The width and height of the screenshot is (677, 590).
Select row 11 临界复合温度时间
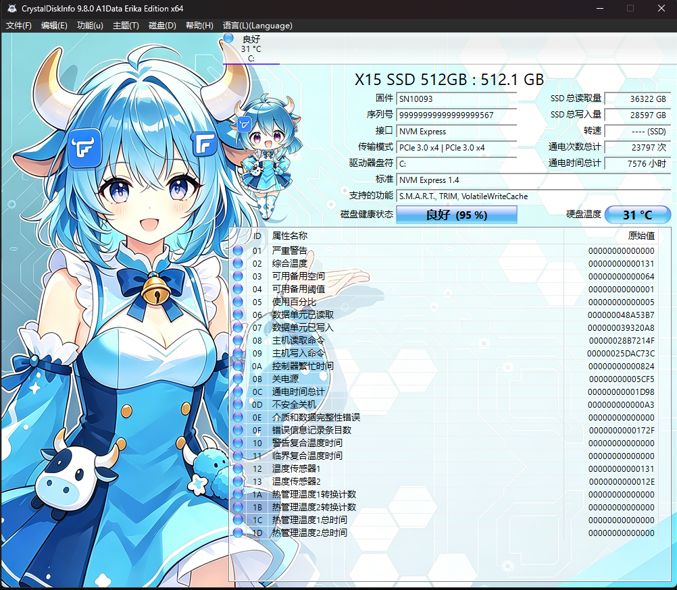point(444,456)
